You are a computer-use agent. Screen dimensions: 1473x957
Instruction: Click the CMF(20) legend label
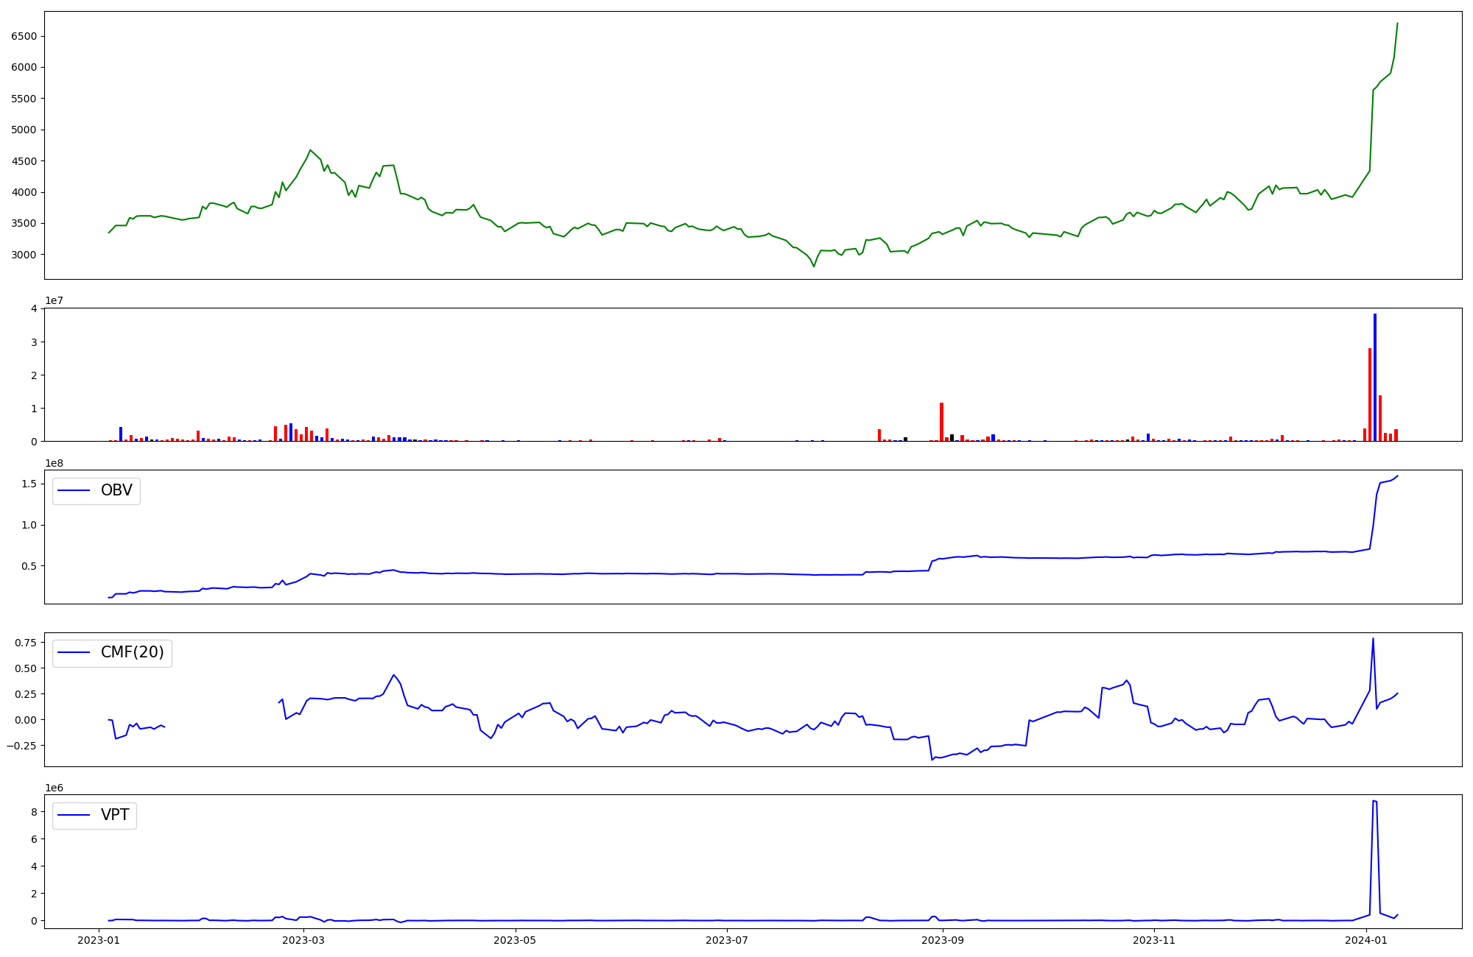click(132, 653)
